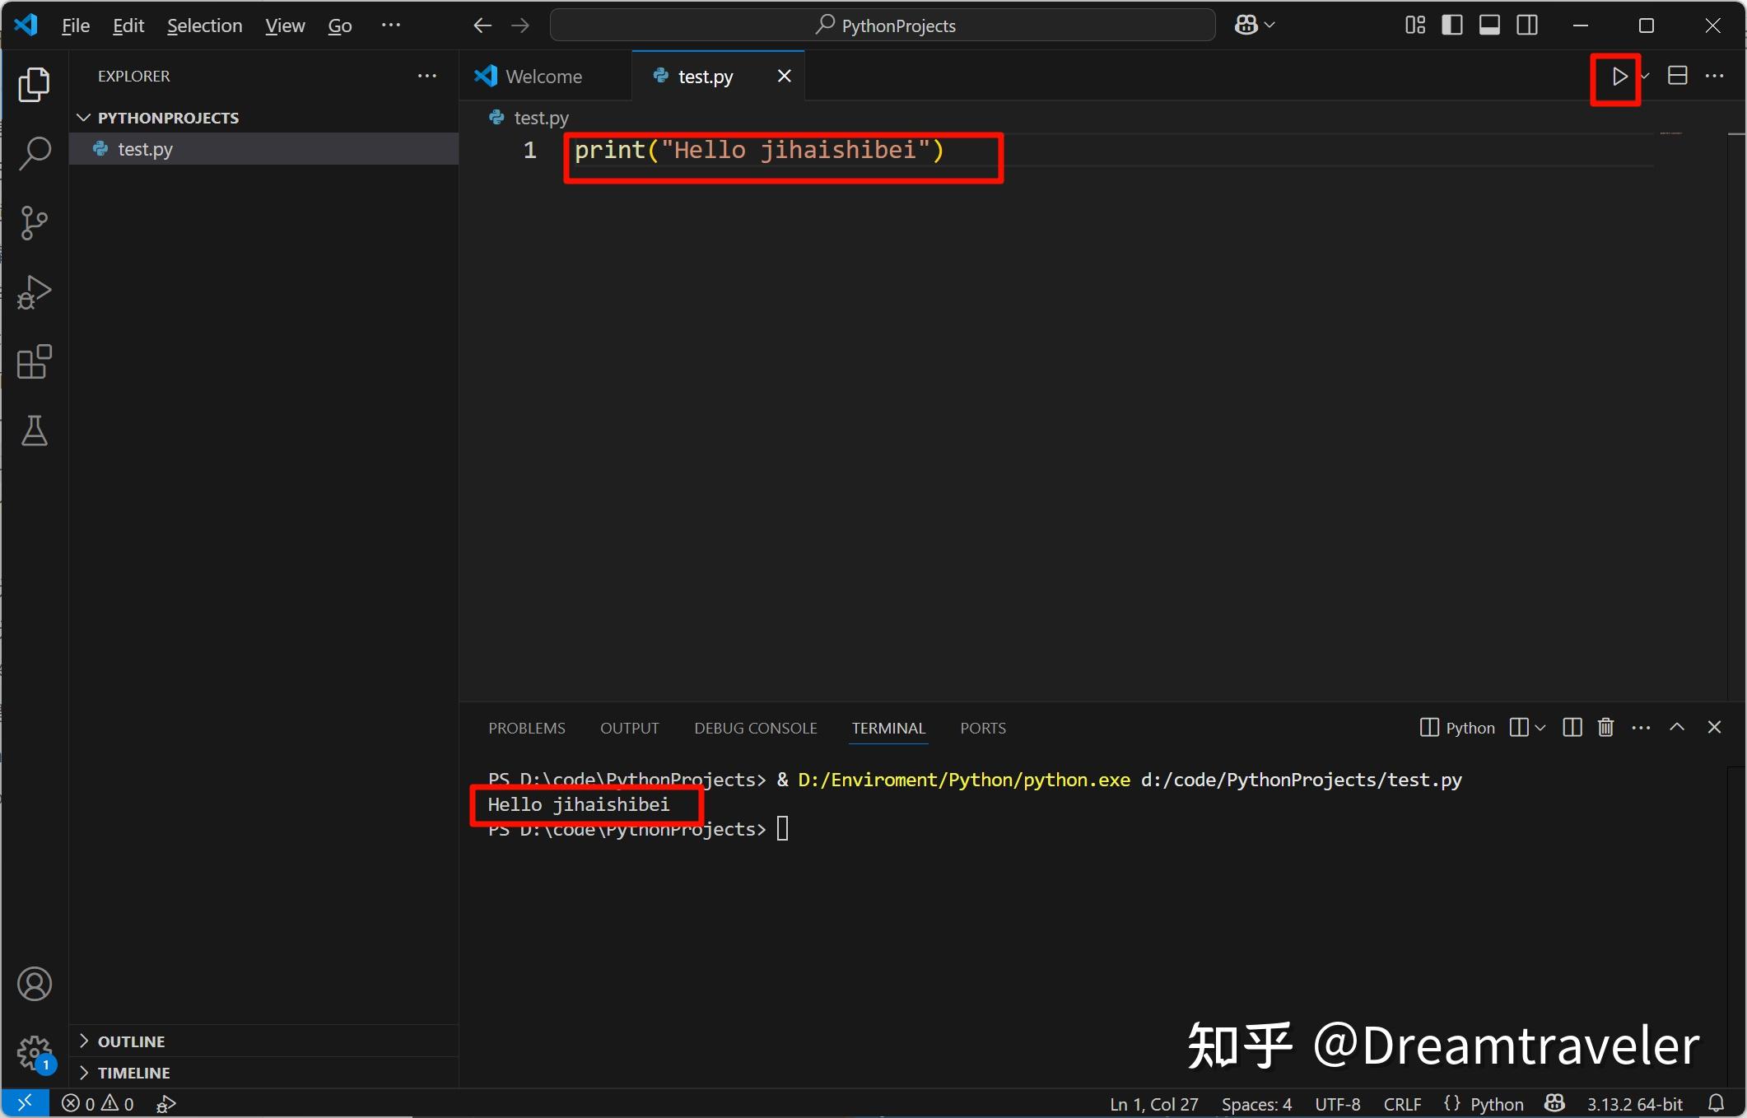
Task: Open the Run and Debug view
Action: coord(34,292)
